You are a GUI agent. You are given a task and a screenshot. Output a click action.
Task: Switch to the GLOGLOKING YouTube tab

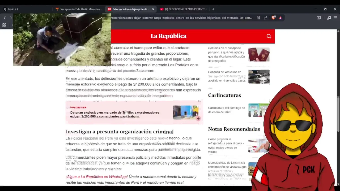coord(183,9)
